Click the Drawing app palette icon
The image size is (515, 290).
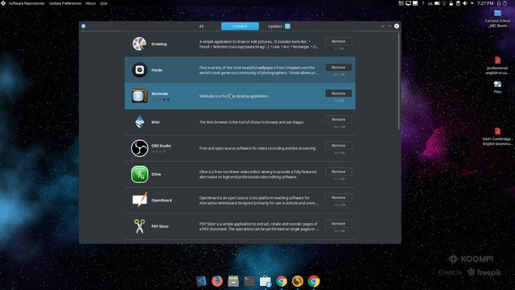139,43
